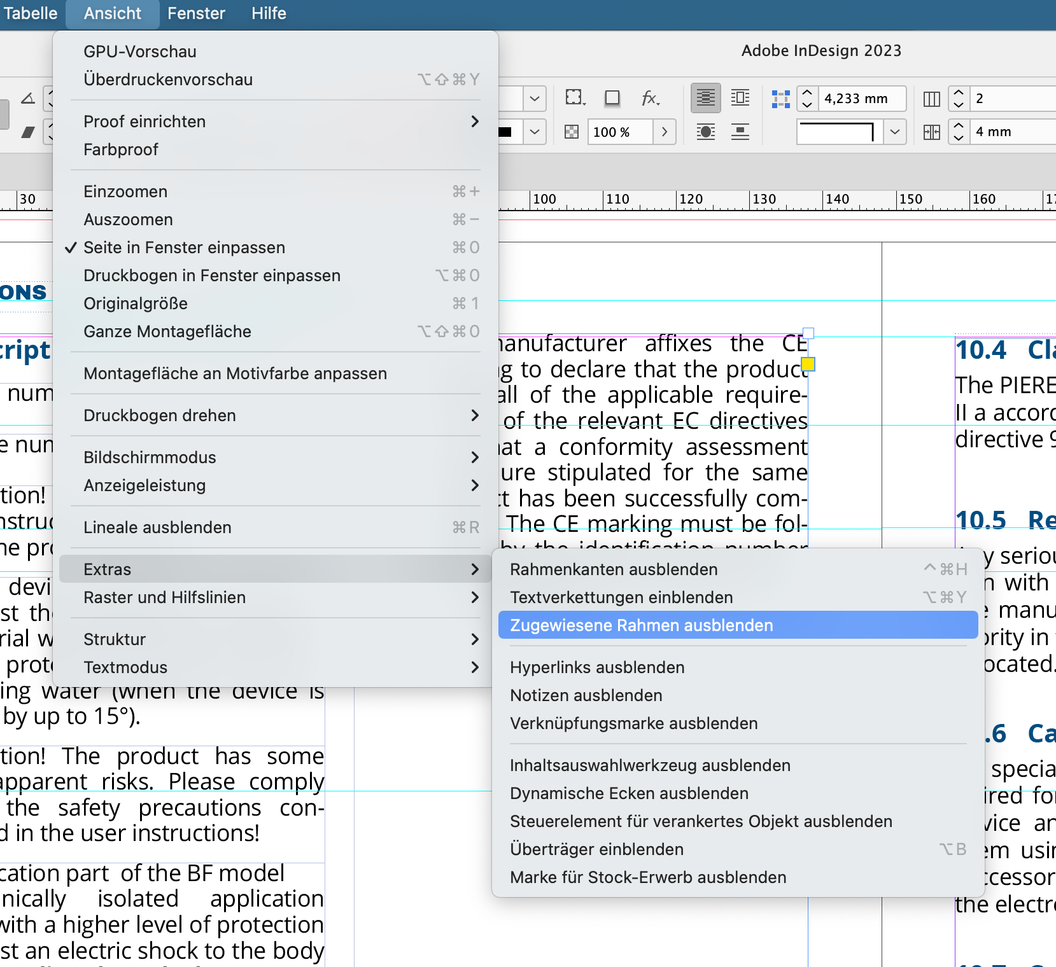Choose Montagefläche an Motivfarbe anpassen
Screen dimensions: 1056x967
[275, 373]
